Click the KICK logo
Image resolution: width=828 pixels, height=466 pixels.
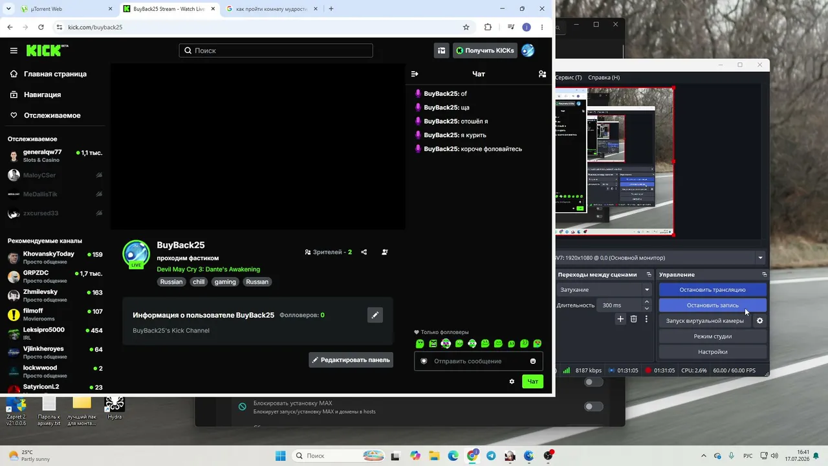[47, 50]
